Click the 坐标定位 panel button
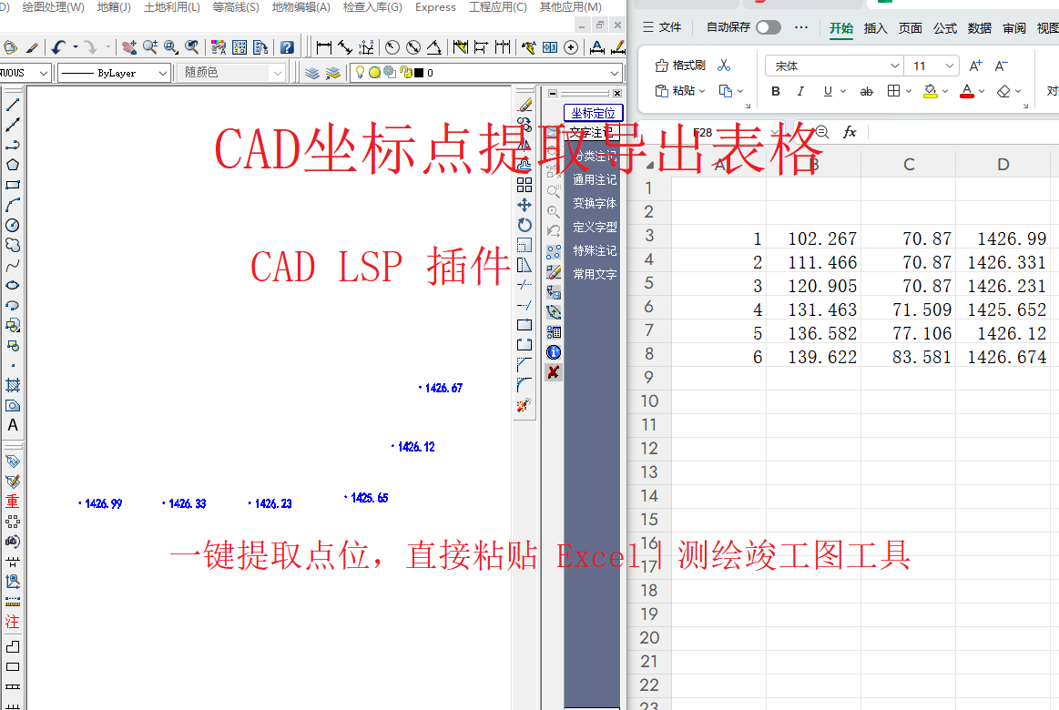 point(593,113)
